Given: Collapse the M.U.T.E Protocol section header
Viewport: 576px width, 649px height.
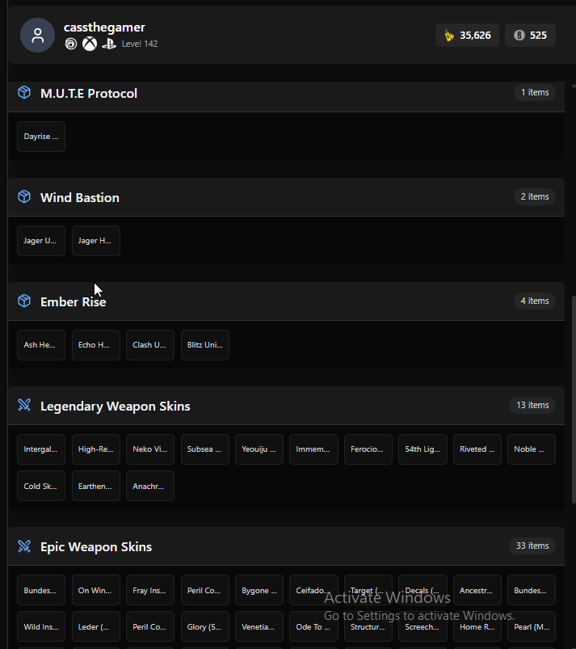Looking at the screenshot, I should tap(286, 93).
